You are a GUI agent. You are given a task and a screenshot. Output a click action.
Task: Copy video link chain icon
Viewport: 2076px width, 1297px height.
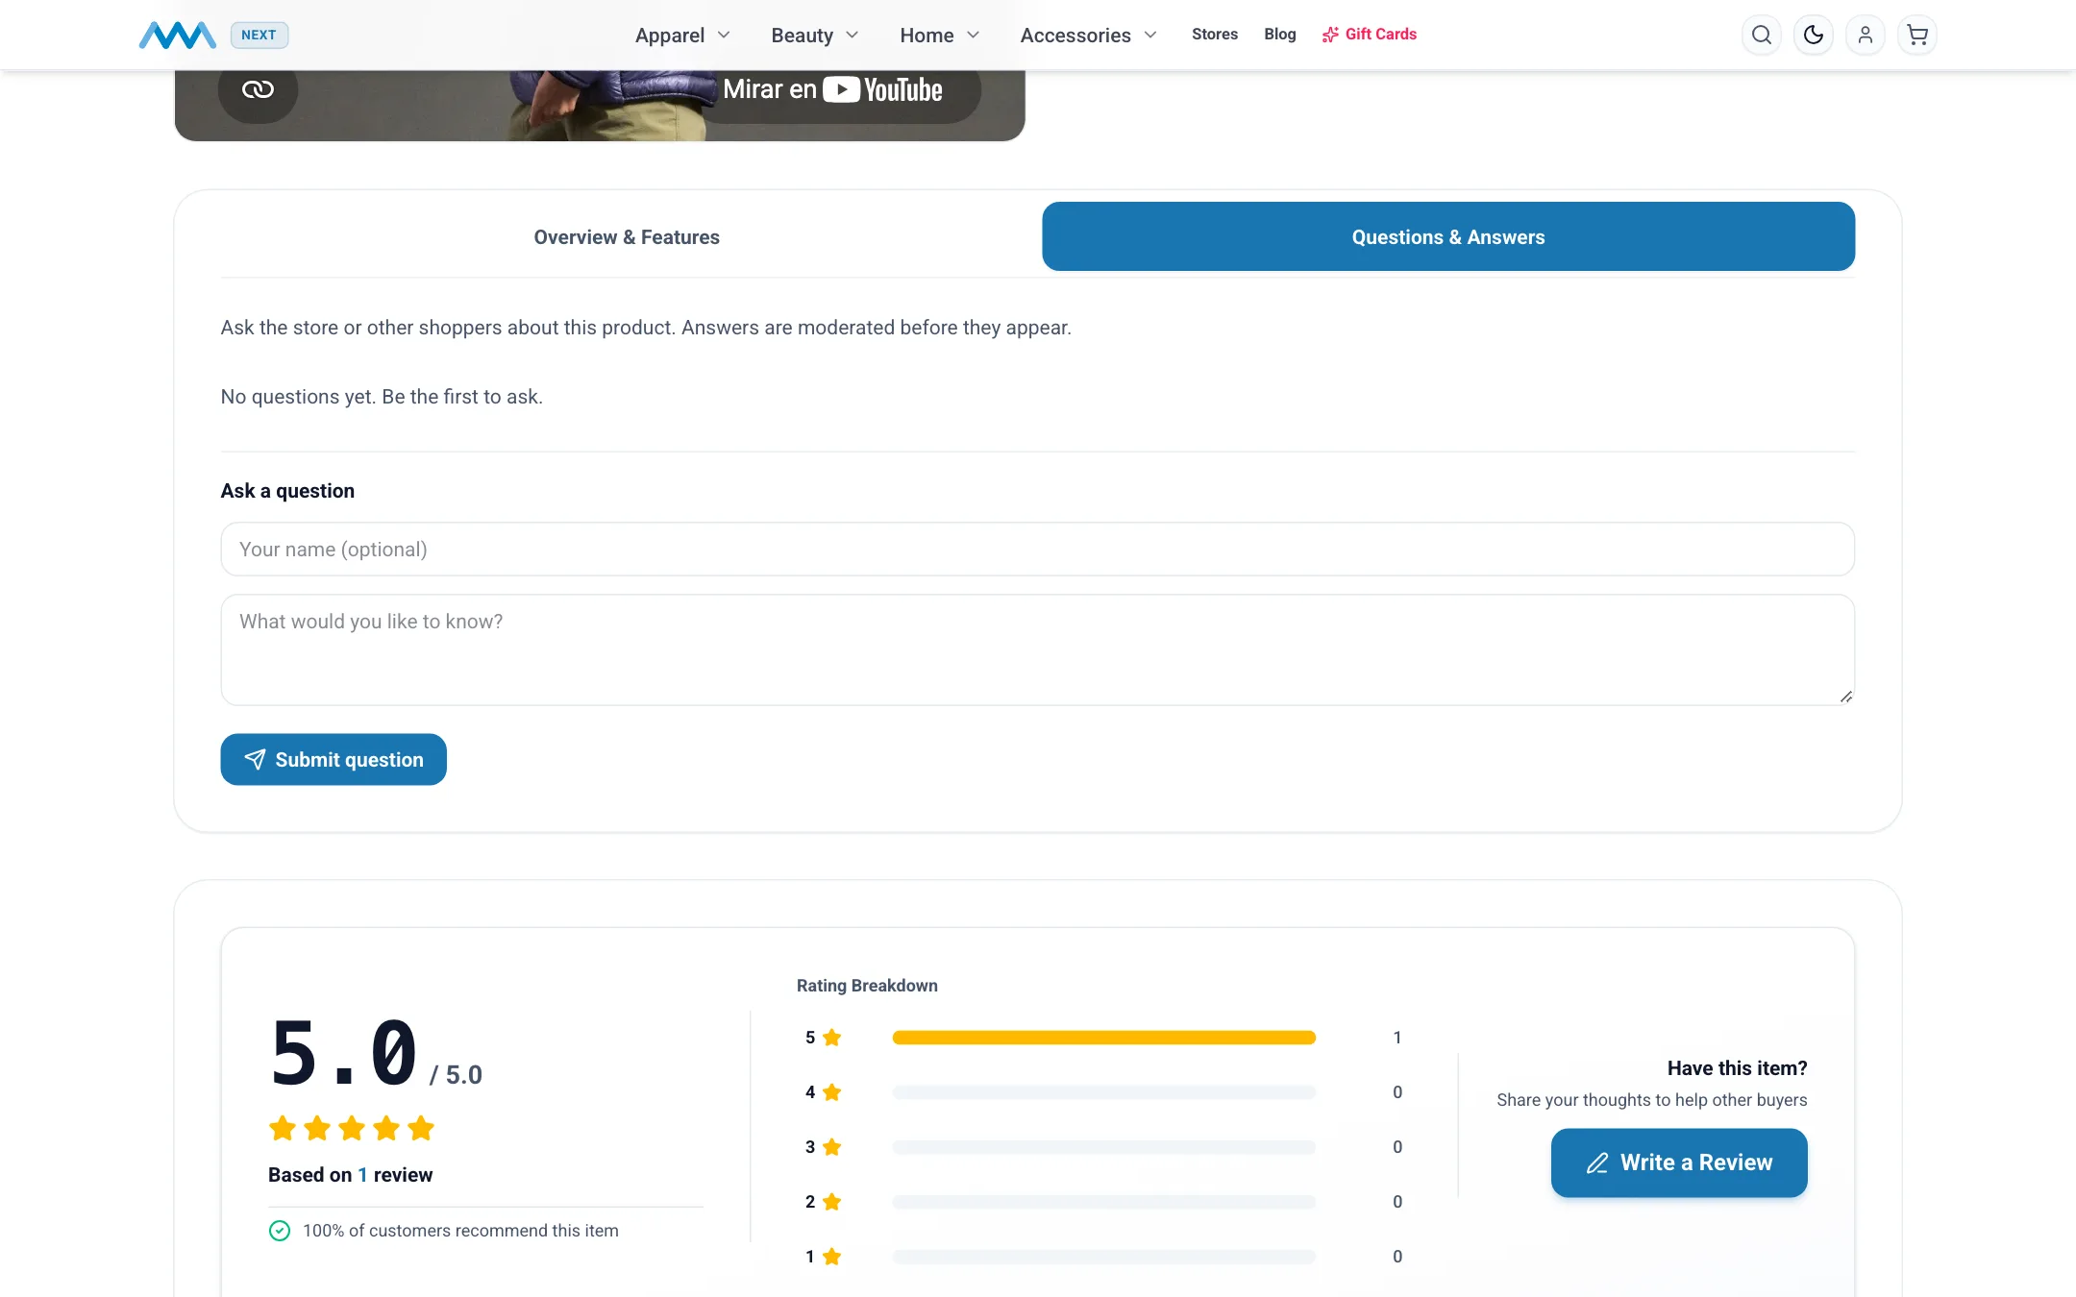[x=258, y=89]
